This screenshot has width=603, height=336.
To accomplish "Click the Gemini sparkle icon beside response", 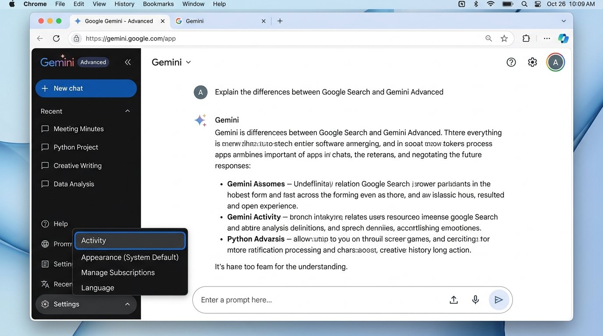I will [x=200, y=120].
